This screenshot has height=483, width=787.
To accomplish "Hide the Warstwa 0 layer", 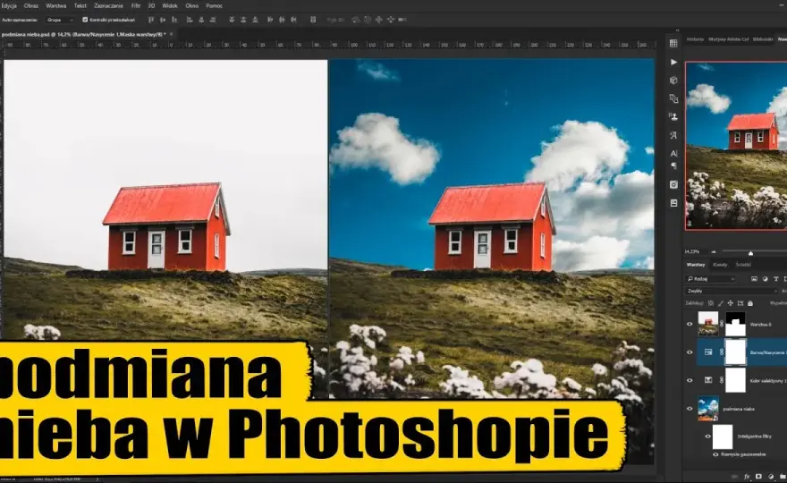I will click(690, 325).
